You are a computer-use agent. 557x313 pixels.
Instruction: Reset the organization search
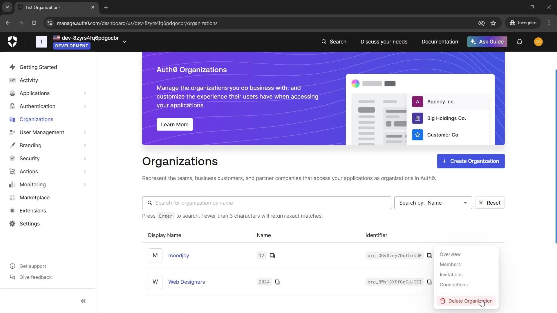pyautogui.click(x=490, y=203)
